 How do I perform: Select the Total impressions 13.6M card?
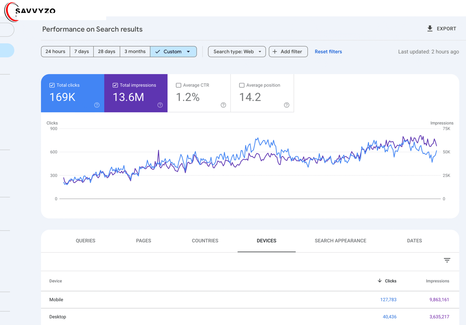click(x=136, y=93)
